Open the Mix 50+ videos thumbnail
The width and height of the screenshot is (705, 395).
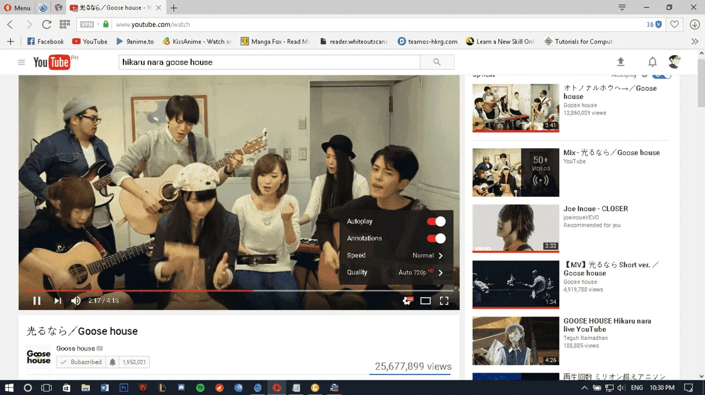(516, 172)
